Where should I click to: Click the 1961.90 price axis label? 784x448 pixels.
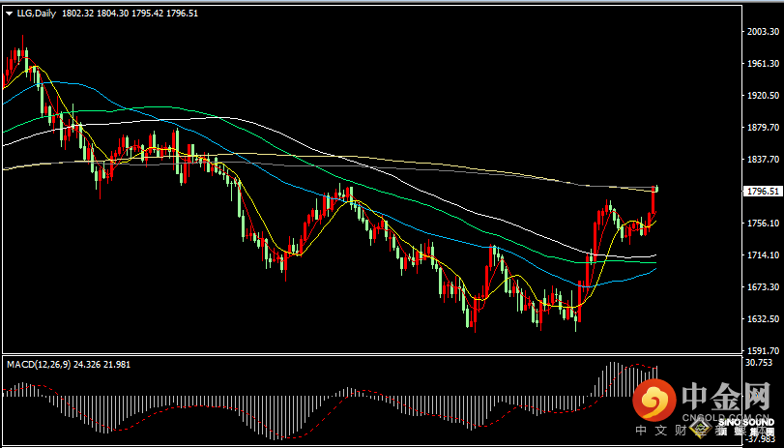(763, 64)
